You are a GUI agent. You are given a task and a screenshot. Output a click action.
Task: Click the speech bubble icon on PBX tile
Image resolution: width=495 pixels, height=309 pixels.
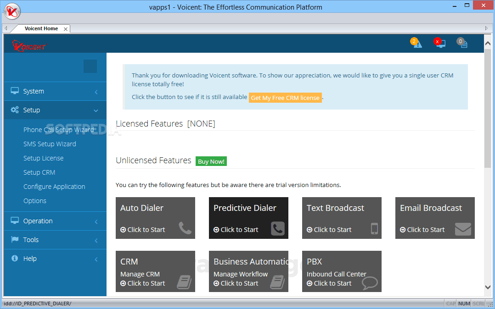click(370, 283)
